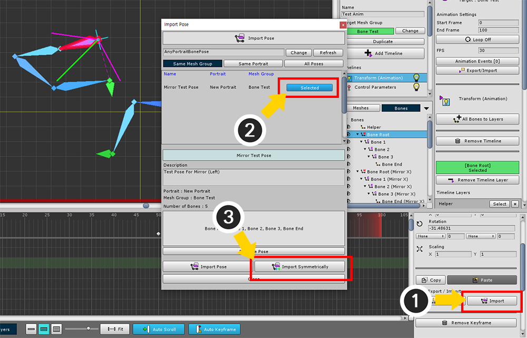Click the Animation Events [0] button
The width and height of the screenshot is (527, 338).
click(477, 61)
